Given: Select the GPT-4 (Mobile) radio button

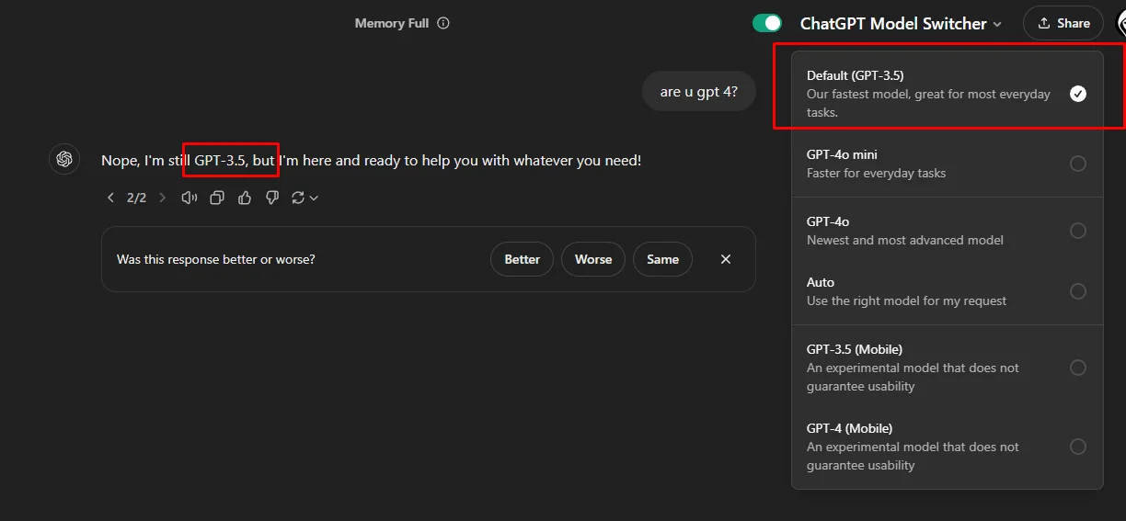Looking at the screenshot, I should (1078, 447).
